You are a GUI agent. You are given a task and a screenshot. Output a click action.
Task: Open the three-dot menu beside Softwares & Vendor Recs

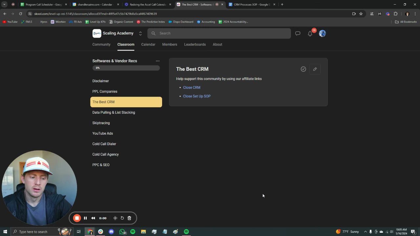[157, 61]
